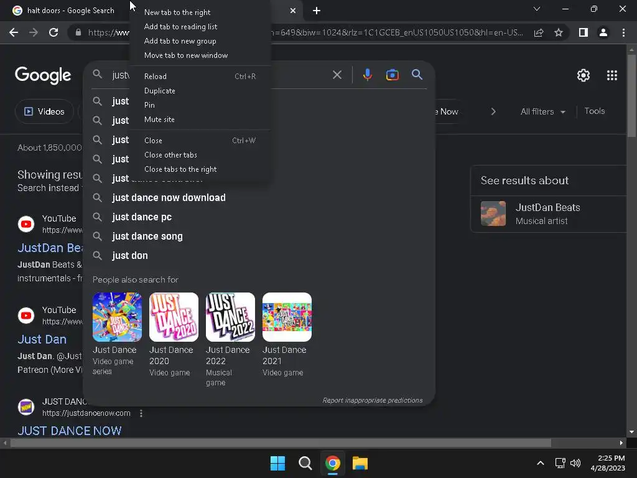This screenshot has width=637, height=478.
Task: Open Just Dance 2020 card
Action: pyautogui.click(x=174, y=334)
